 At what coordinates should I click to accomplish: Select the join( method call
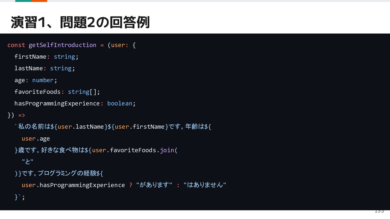click(169, 150)
